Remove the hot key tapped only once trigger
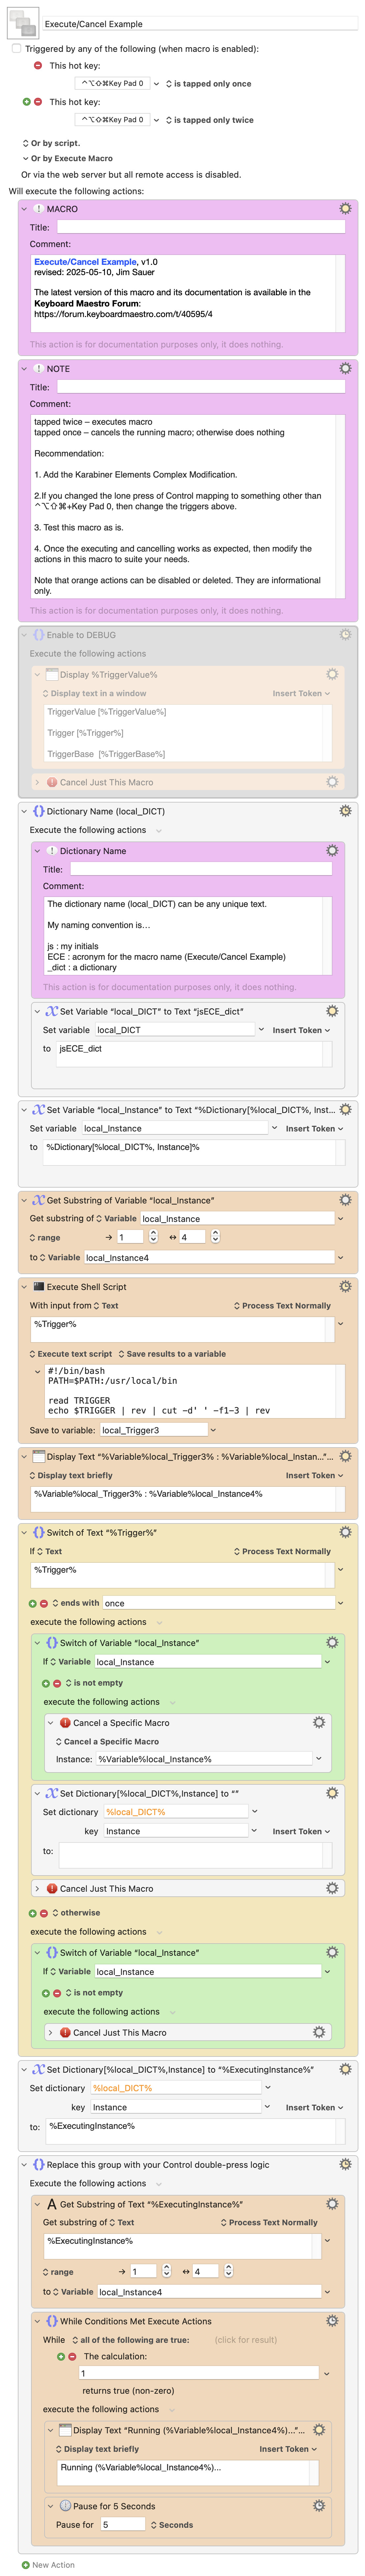This screenshot has width=365, height=2576. click(x=38, y=66)
